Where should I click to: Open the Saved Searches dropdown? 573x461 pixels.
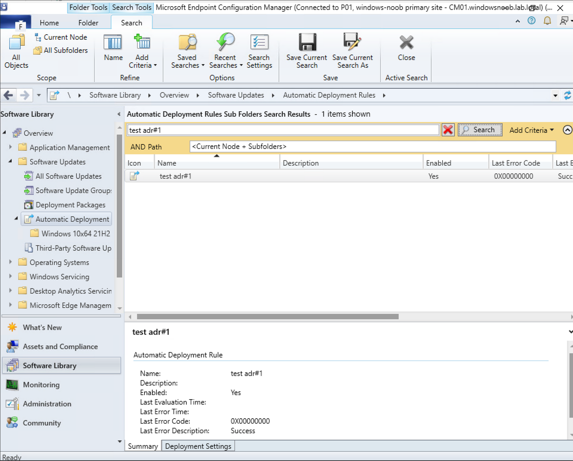187,51
